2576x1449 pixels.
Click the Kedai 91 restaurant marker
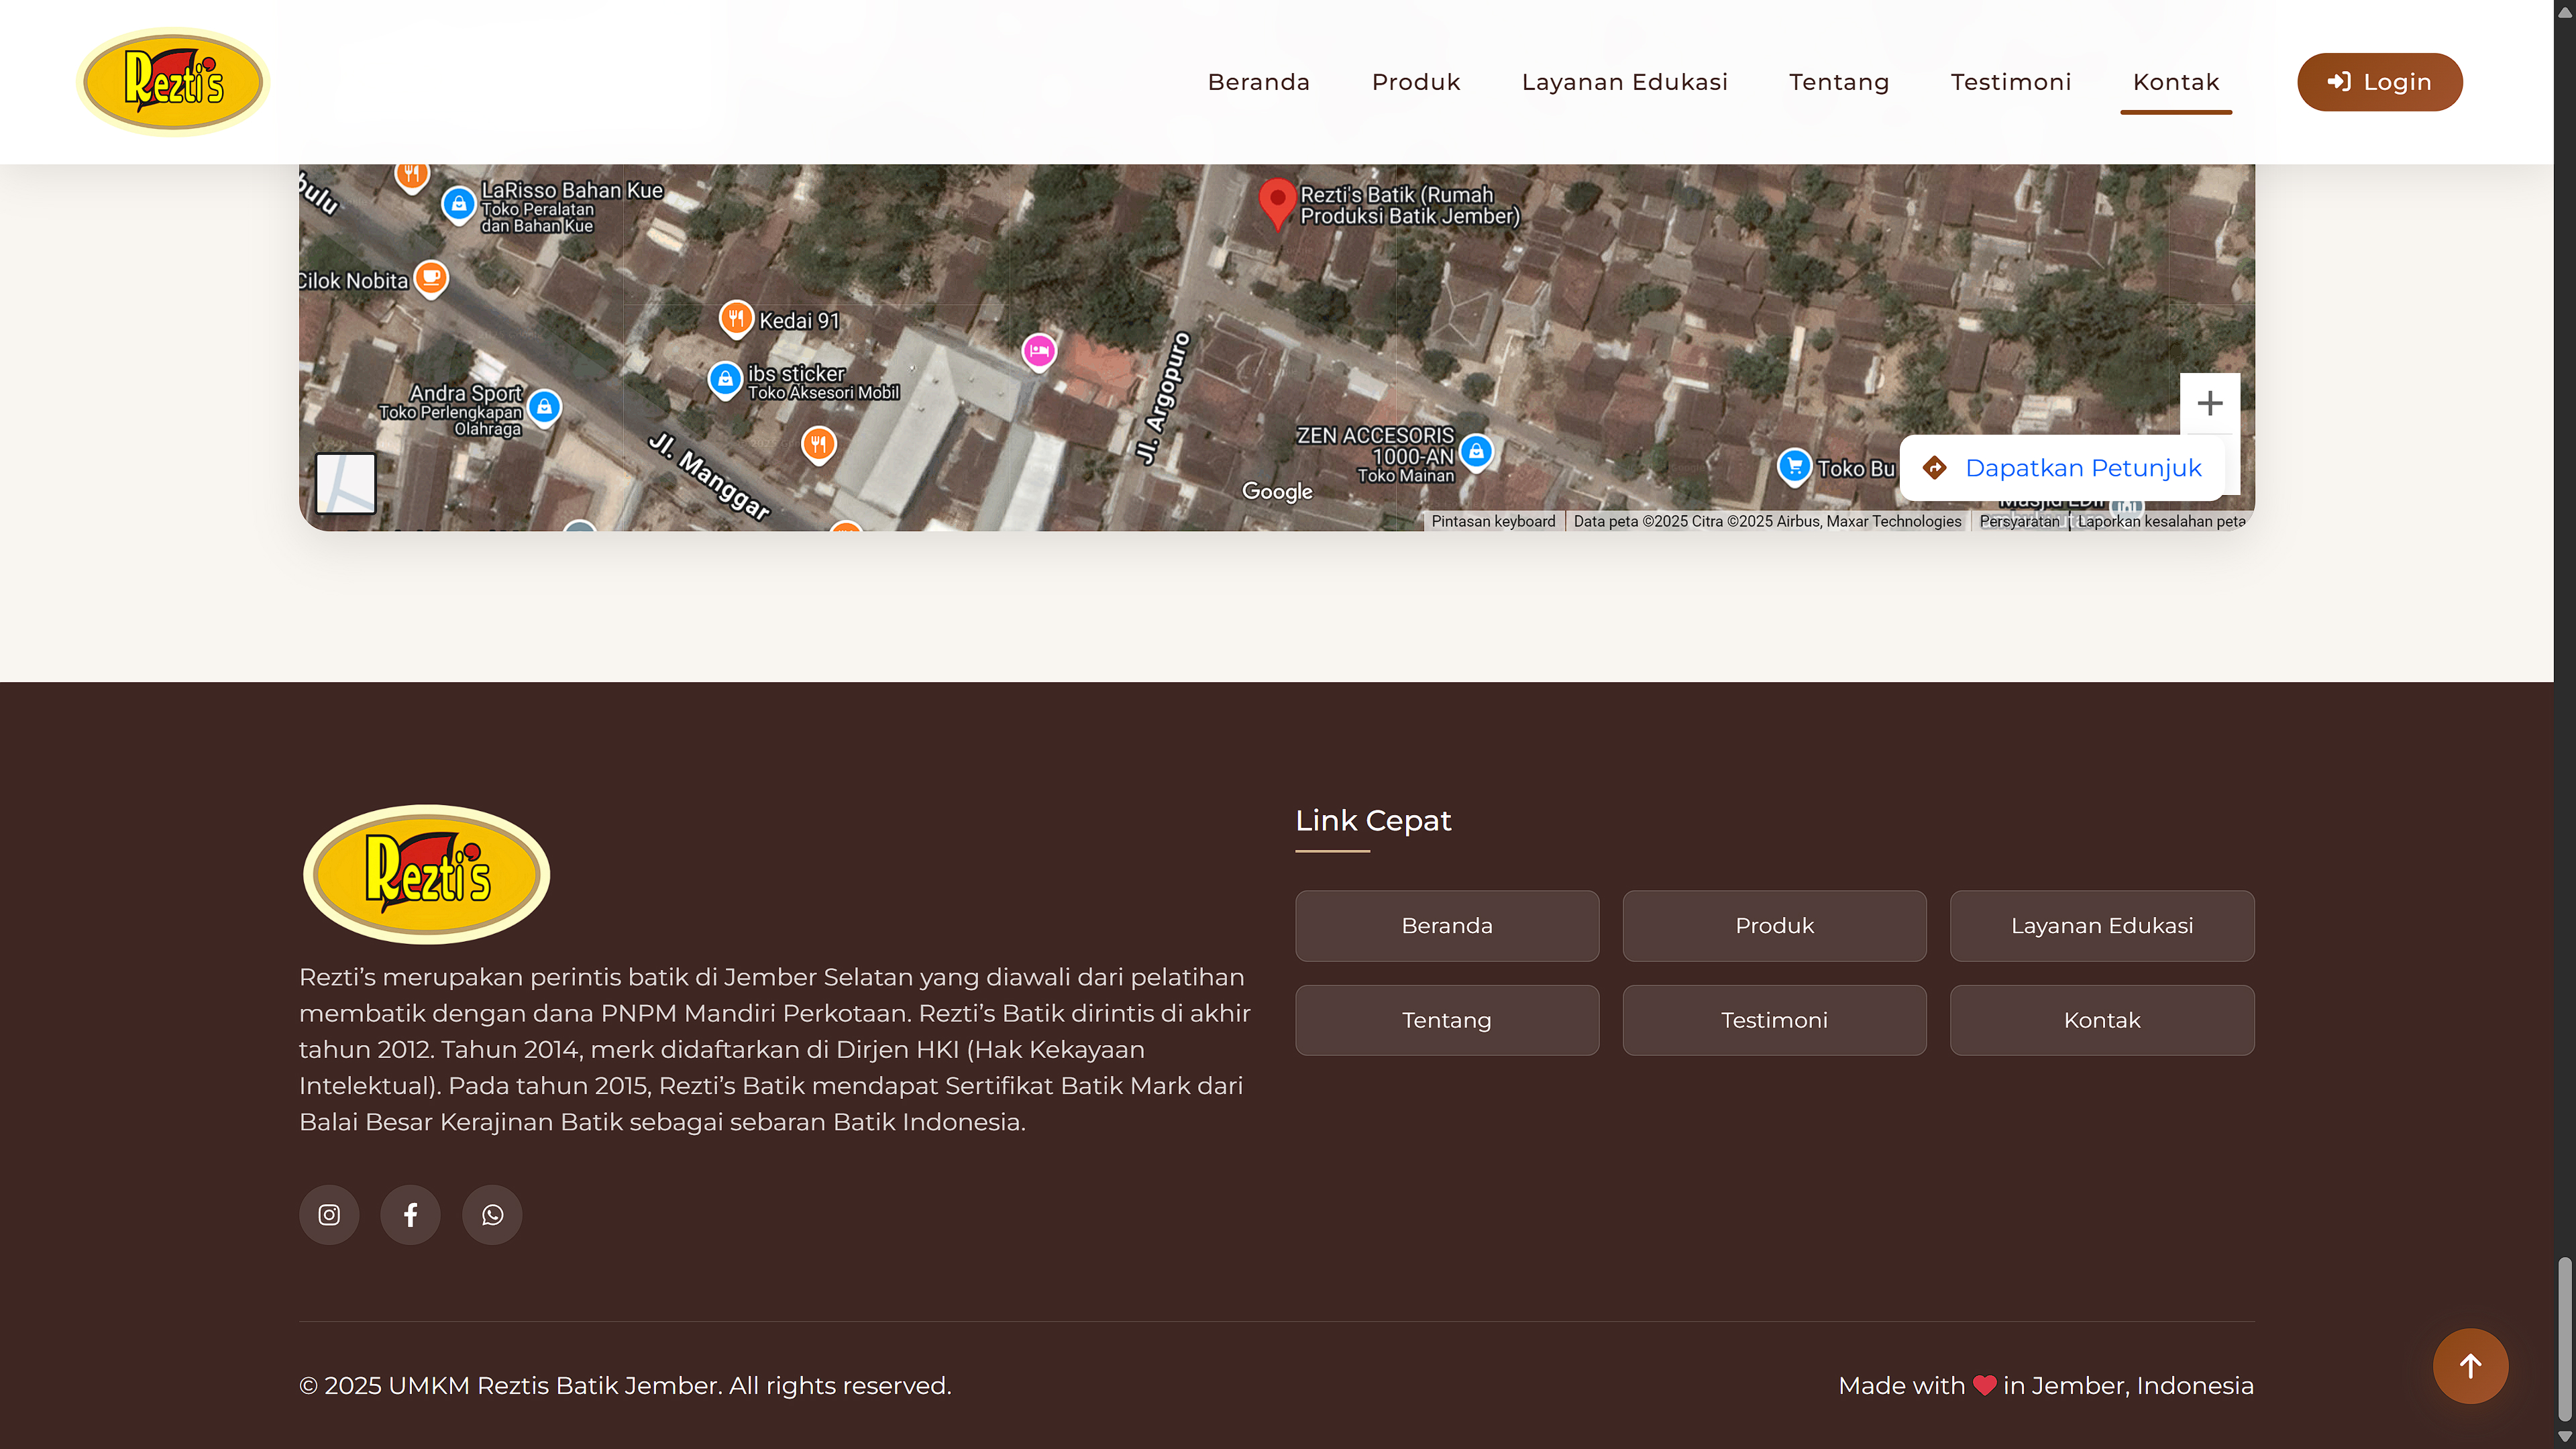click(x=736, y=319)
